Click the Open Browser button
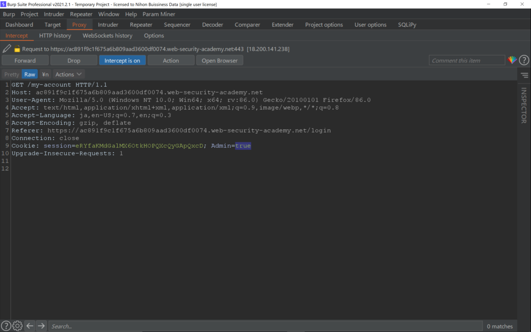531x332 pixels. [219, 61]
